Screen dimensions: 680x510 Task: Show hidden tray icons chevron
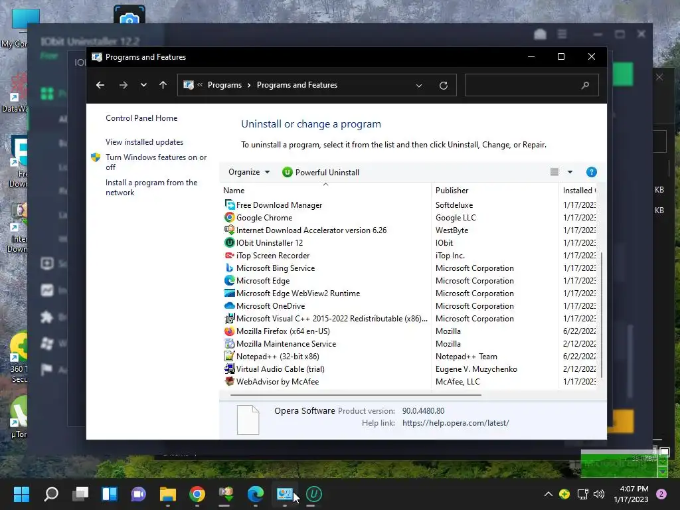[x=548, y=494]
